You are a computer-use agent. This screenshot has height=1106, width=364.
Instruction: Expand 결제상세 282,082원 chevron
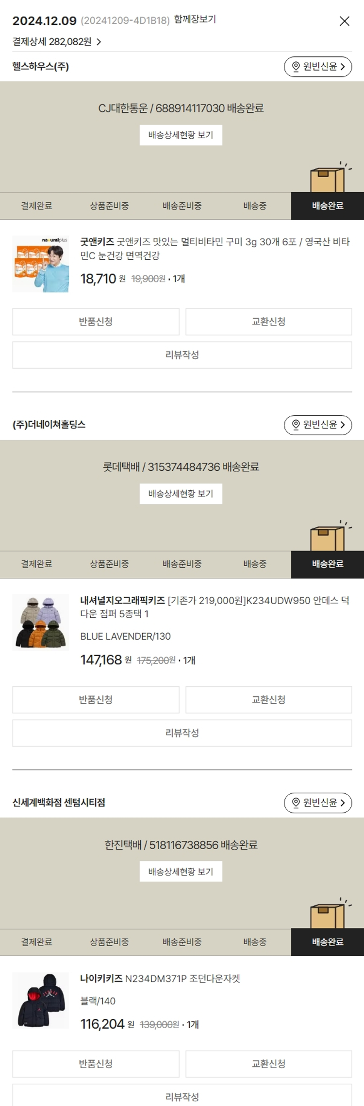(x=99, y=42)
